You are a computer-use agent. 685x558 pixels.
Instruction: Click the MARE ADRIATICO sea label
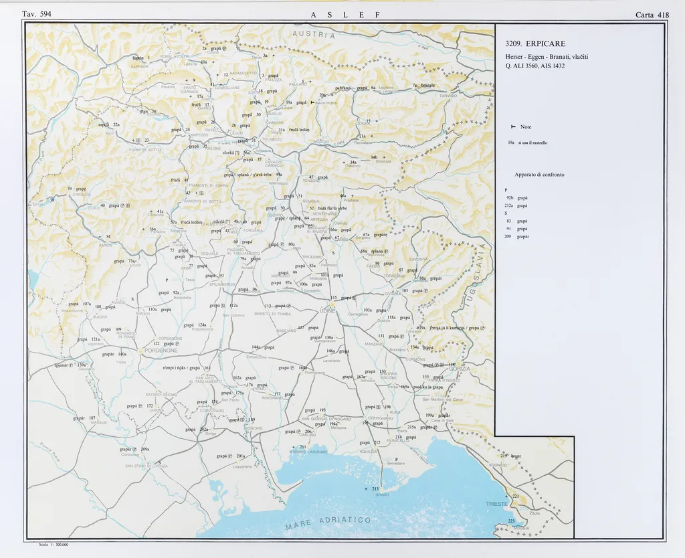coord(328,523)
